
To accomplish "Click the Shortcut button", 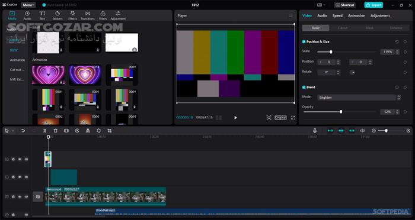I will (344, 5).
